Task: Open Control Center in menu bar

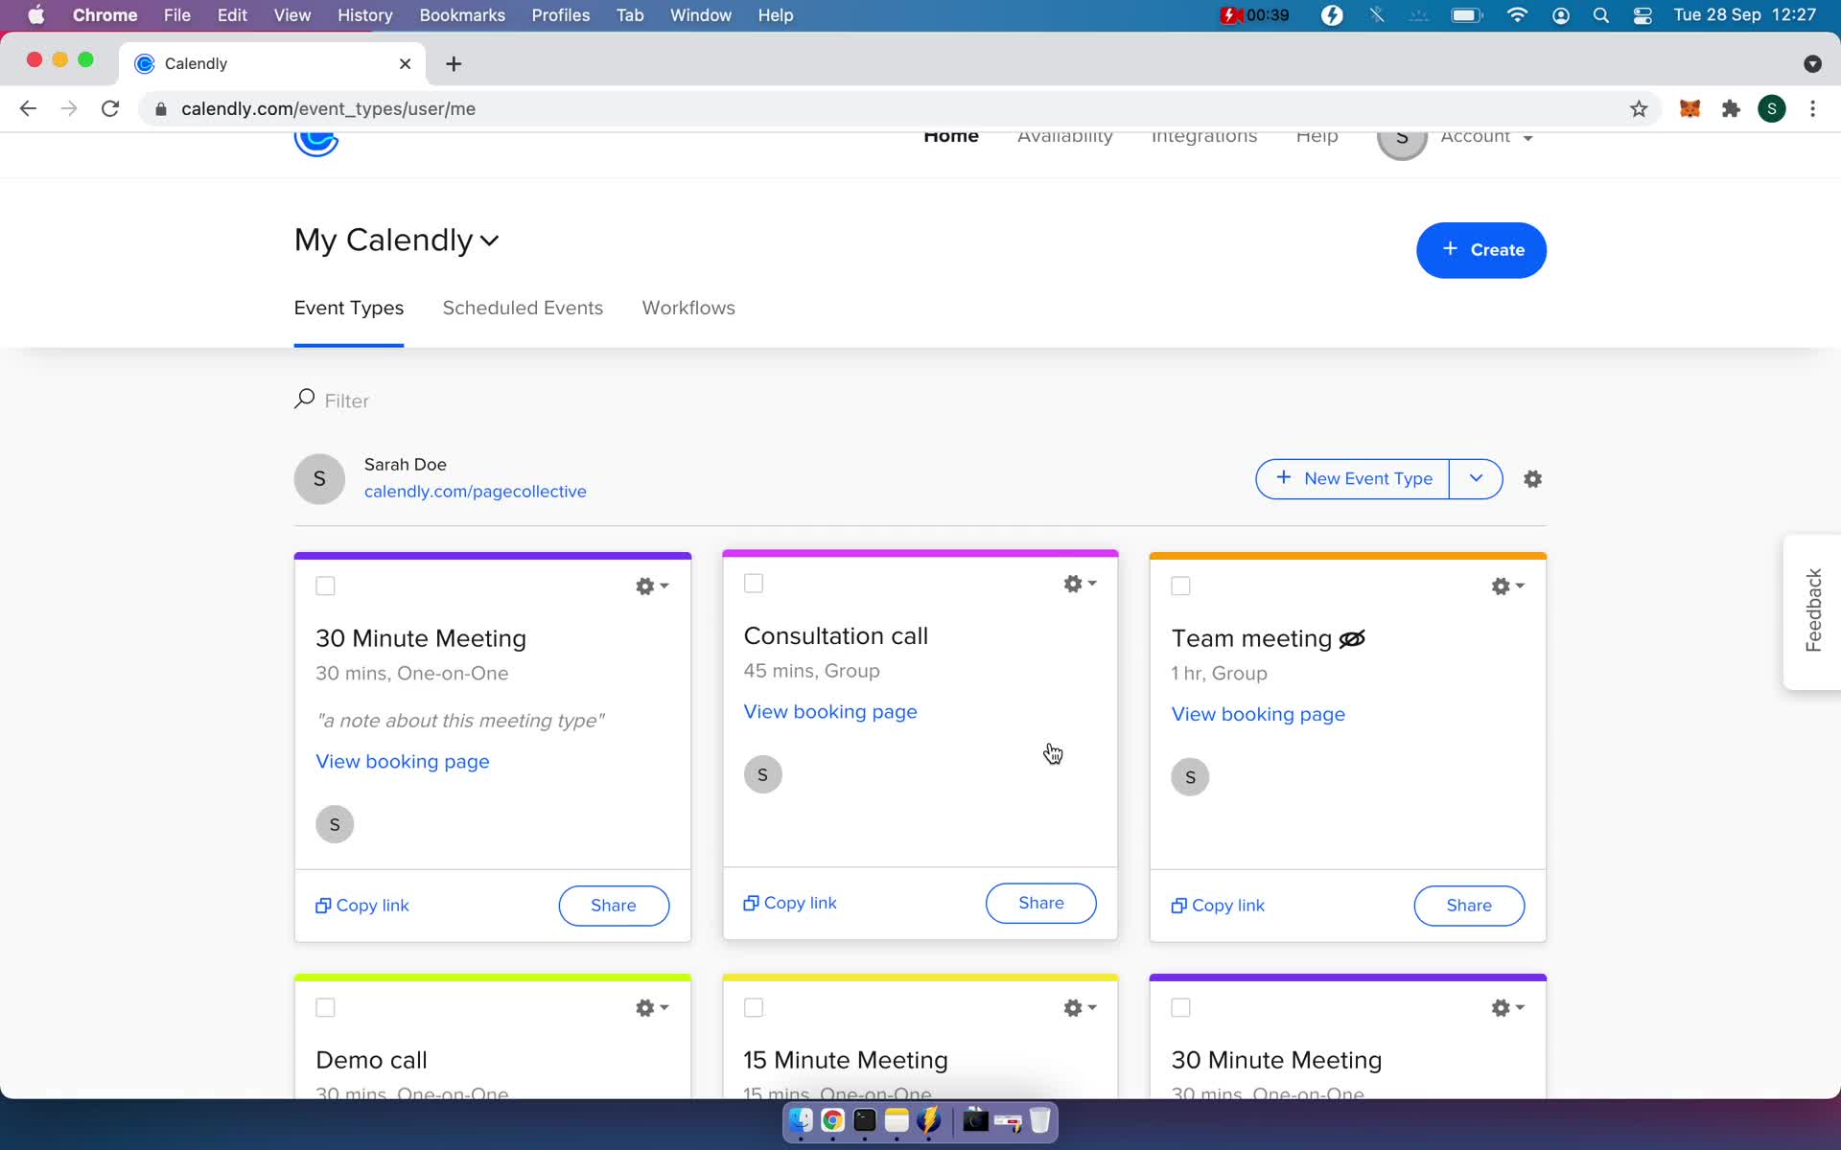Action: coord(1643,15)
